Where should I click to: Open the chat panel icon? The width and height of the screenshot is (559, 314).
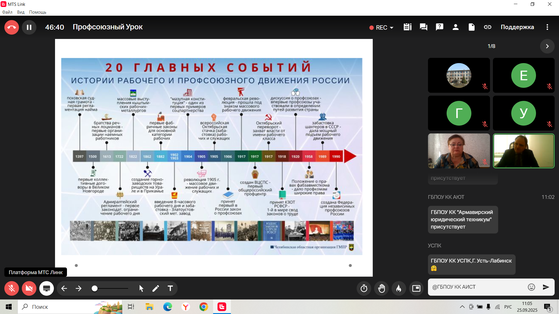423,27
